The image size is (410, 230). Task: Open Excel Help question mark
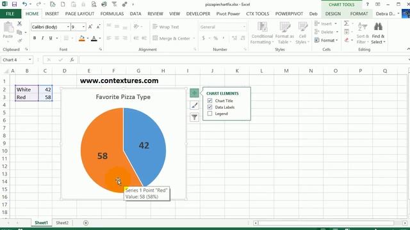click(x=367, y=4)
